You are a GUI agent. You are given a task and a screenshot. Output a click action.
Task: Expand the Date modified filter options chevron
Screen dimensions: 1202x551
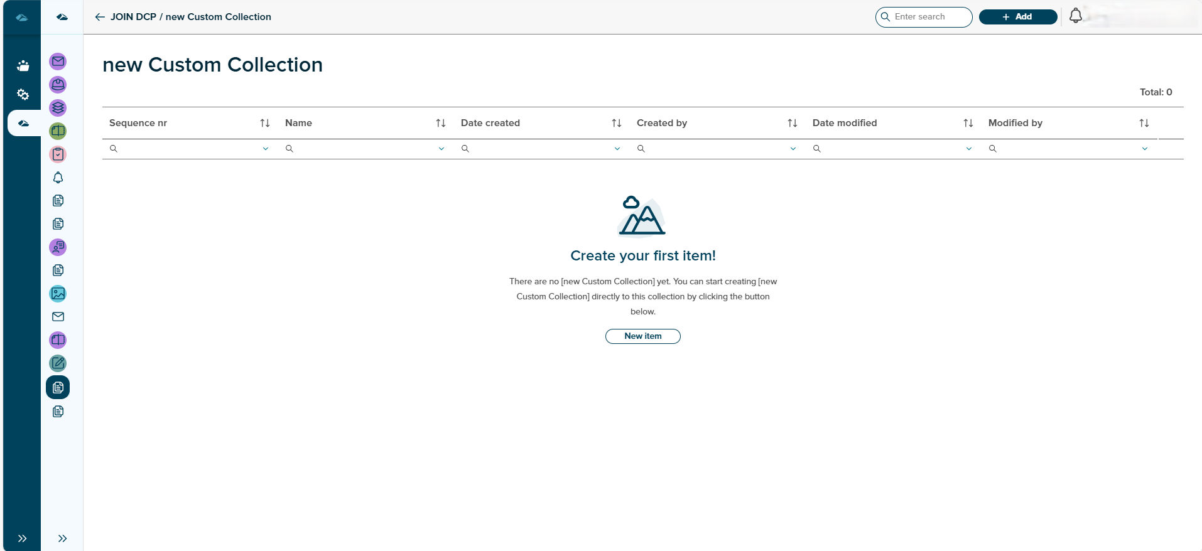click(x=969, y=149)
